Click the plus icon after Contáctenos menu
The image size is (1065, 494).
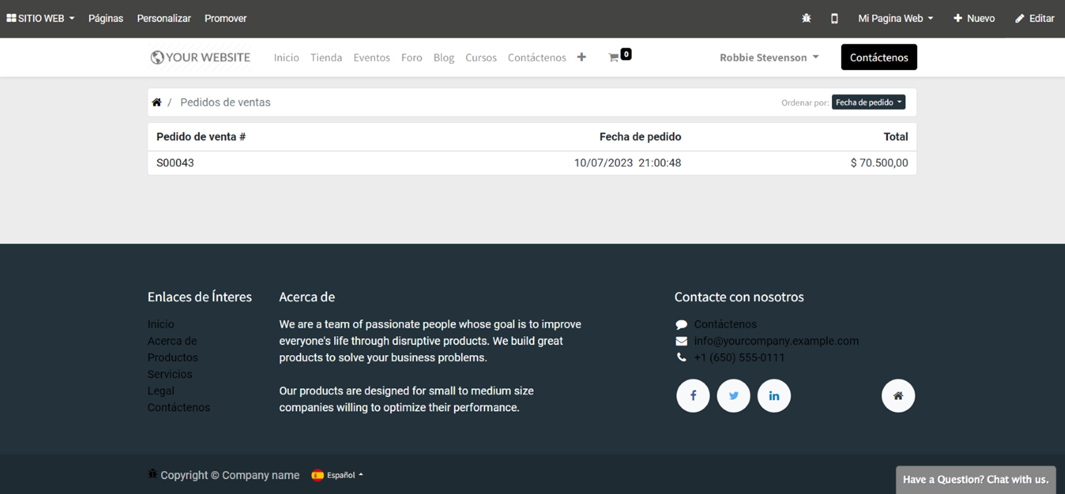pyautogui.click(x=582, y=58)
